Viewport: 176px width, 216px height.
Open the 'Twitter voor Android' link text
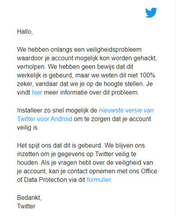[45, 119]
